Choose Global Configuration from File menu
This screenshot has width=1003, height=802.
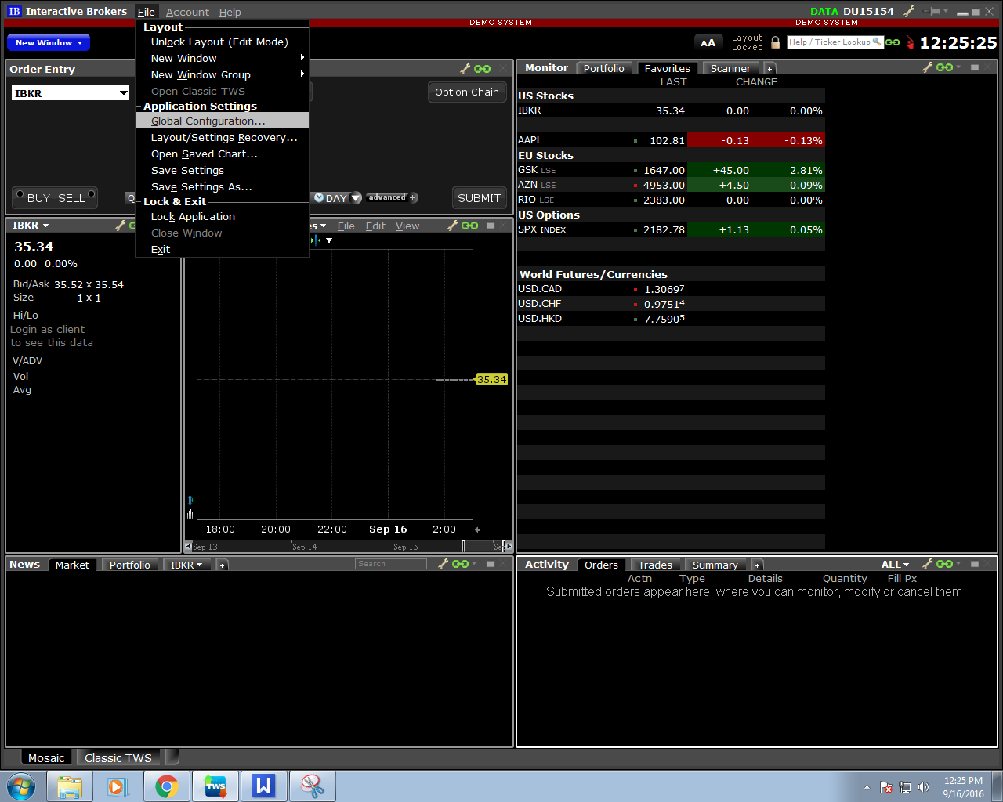(x=222, y=121)
